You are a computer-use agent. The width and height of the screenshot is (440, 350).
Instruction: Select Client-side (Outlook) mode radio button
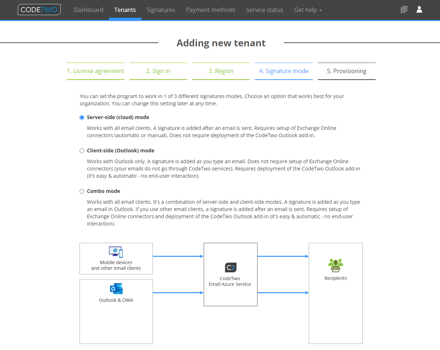click(x=82, y=151)
